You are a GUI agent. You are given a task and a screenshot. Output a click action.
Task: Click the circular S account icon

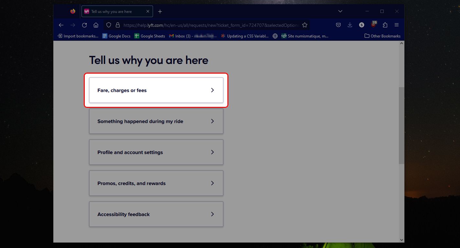[362, 25]
